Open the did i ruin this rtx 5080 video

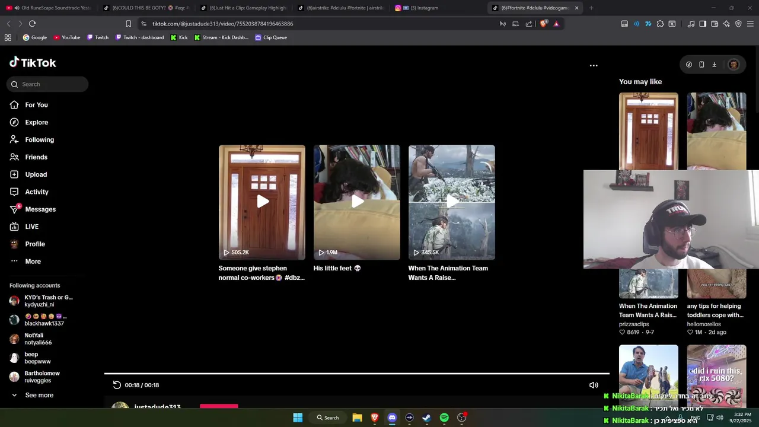point(716,377)
